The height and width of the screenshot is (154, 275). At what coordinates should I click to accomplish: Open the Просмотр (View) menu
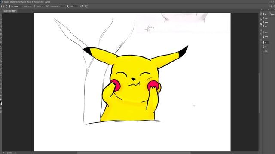coord(37,2)
